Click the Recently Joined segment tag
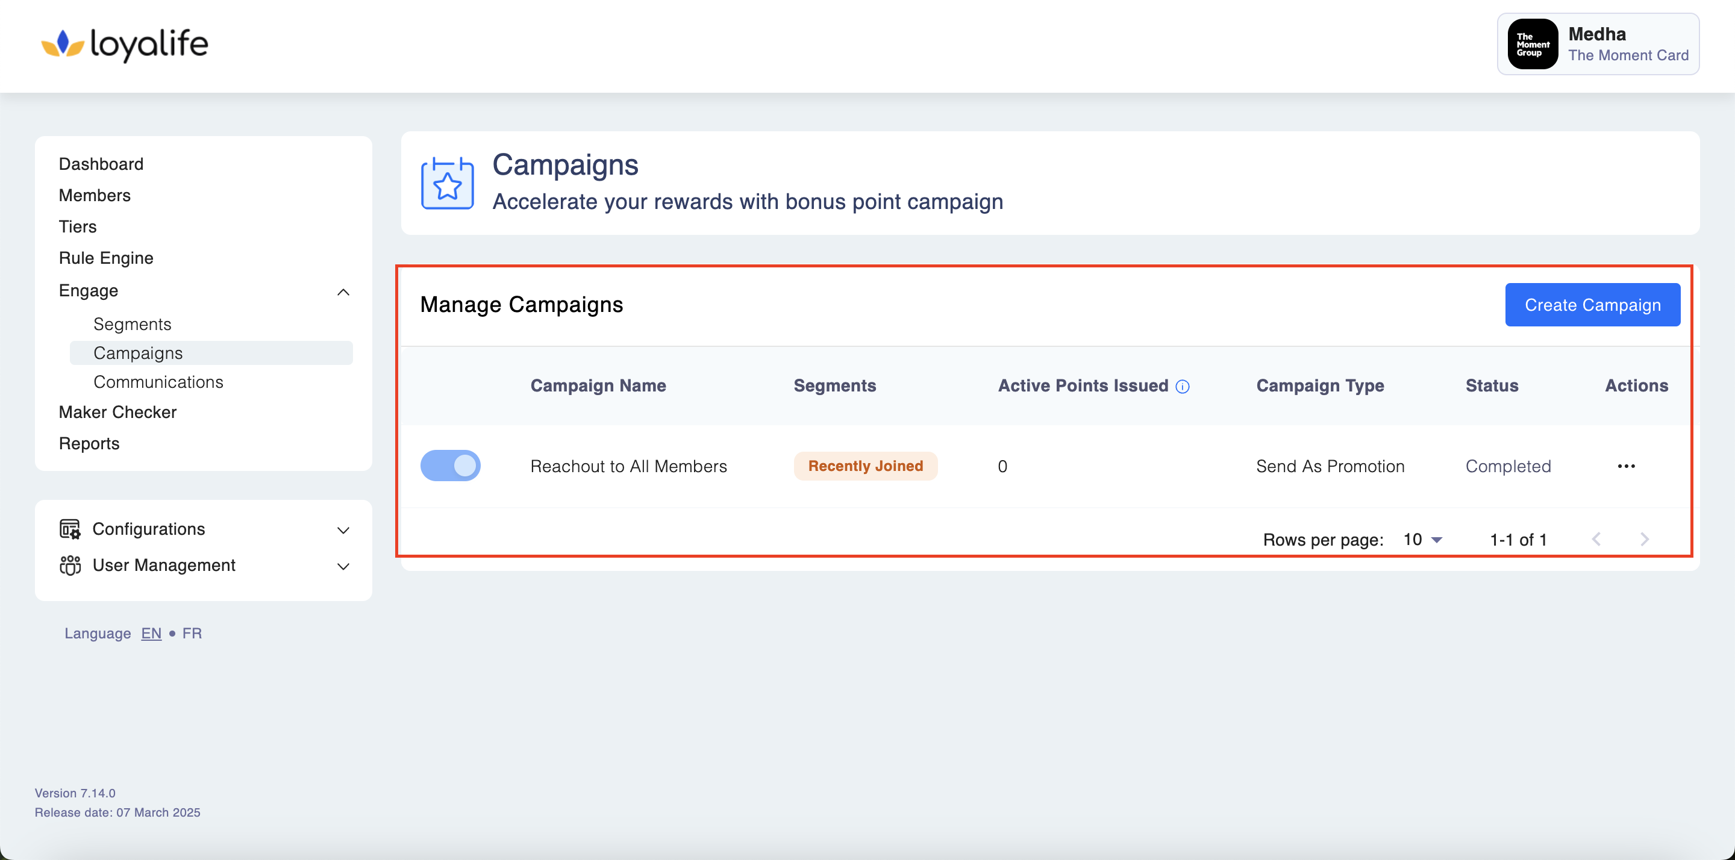Image resolution: width=1735 pixels, height=860 pixels. (865, 466)
